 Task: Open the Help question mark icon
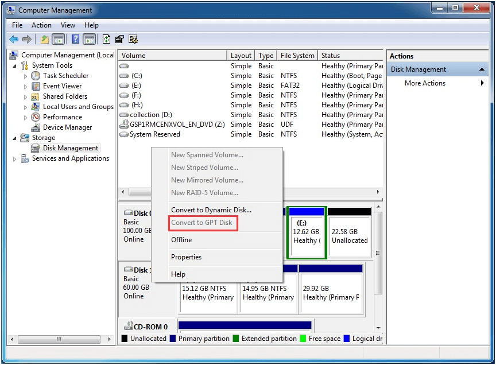[x=75, y=39]
